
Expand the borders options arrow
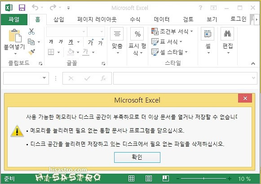[x=58, y=52]
